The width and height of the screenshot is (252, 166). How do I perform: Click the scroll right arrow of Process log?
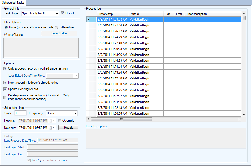click(x=239, y=119)
